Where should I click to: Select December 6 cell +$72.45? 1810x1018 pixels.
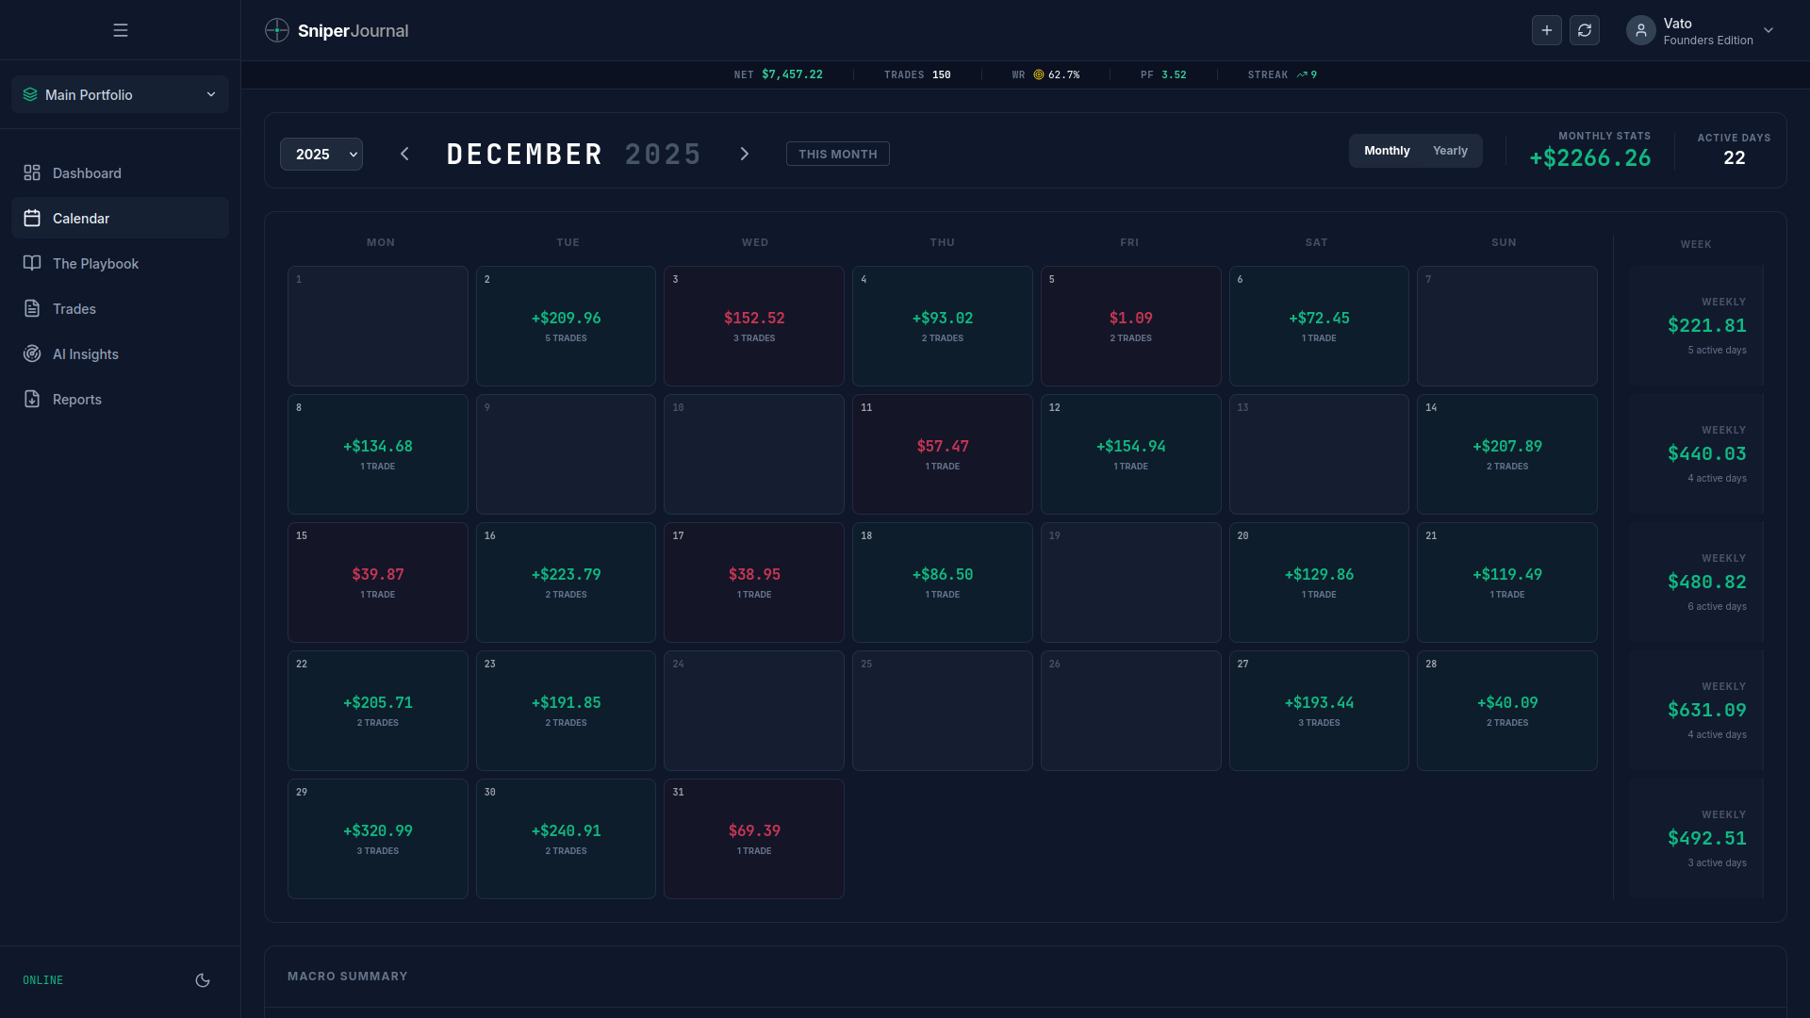(1319, 326)
